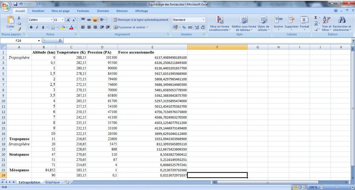
Task: Click the insert function fx icon
Action: coord(60,40)
